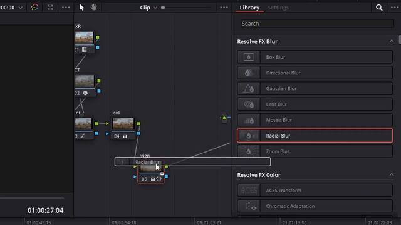This screenshot has width=401, height=225.
Task: Select Directional Blur effect
Action: [x=315, y=72]
